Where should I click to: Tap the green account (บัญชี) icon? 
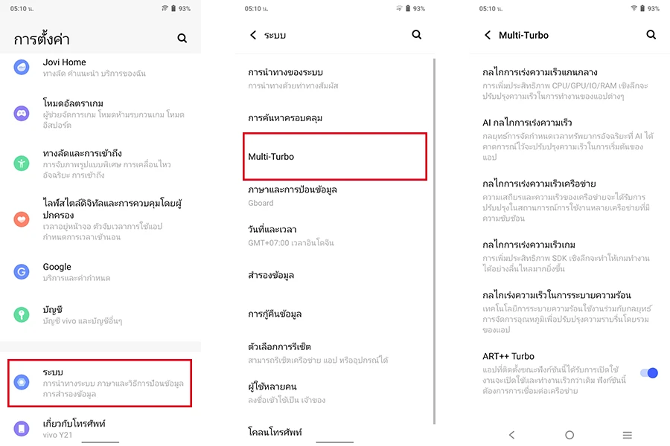click(x=22, y=314)
